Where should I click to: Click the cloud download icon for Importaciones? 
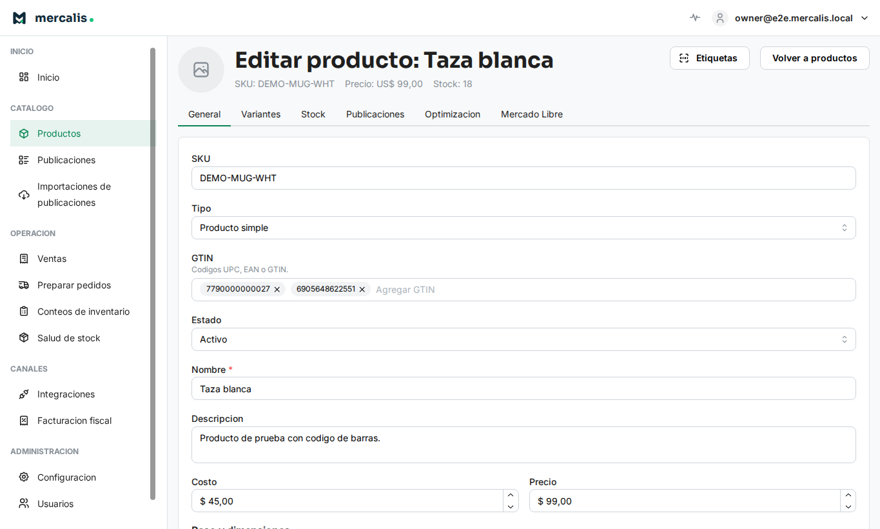click(24, 195)
